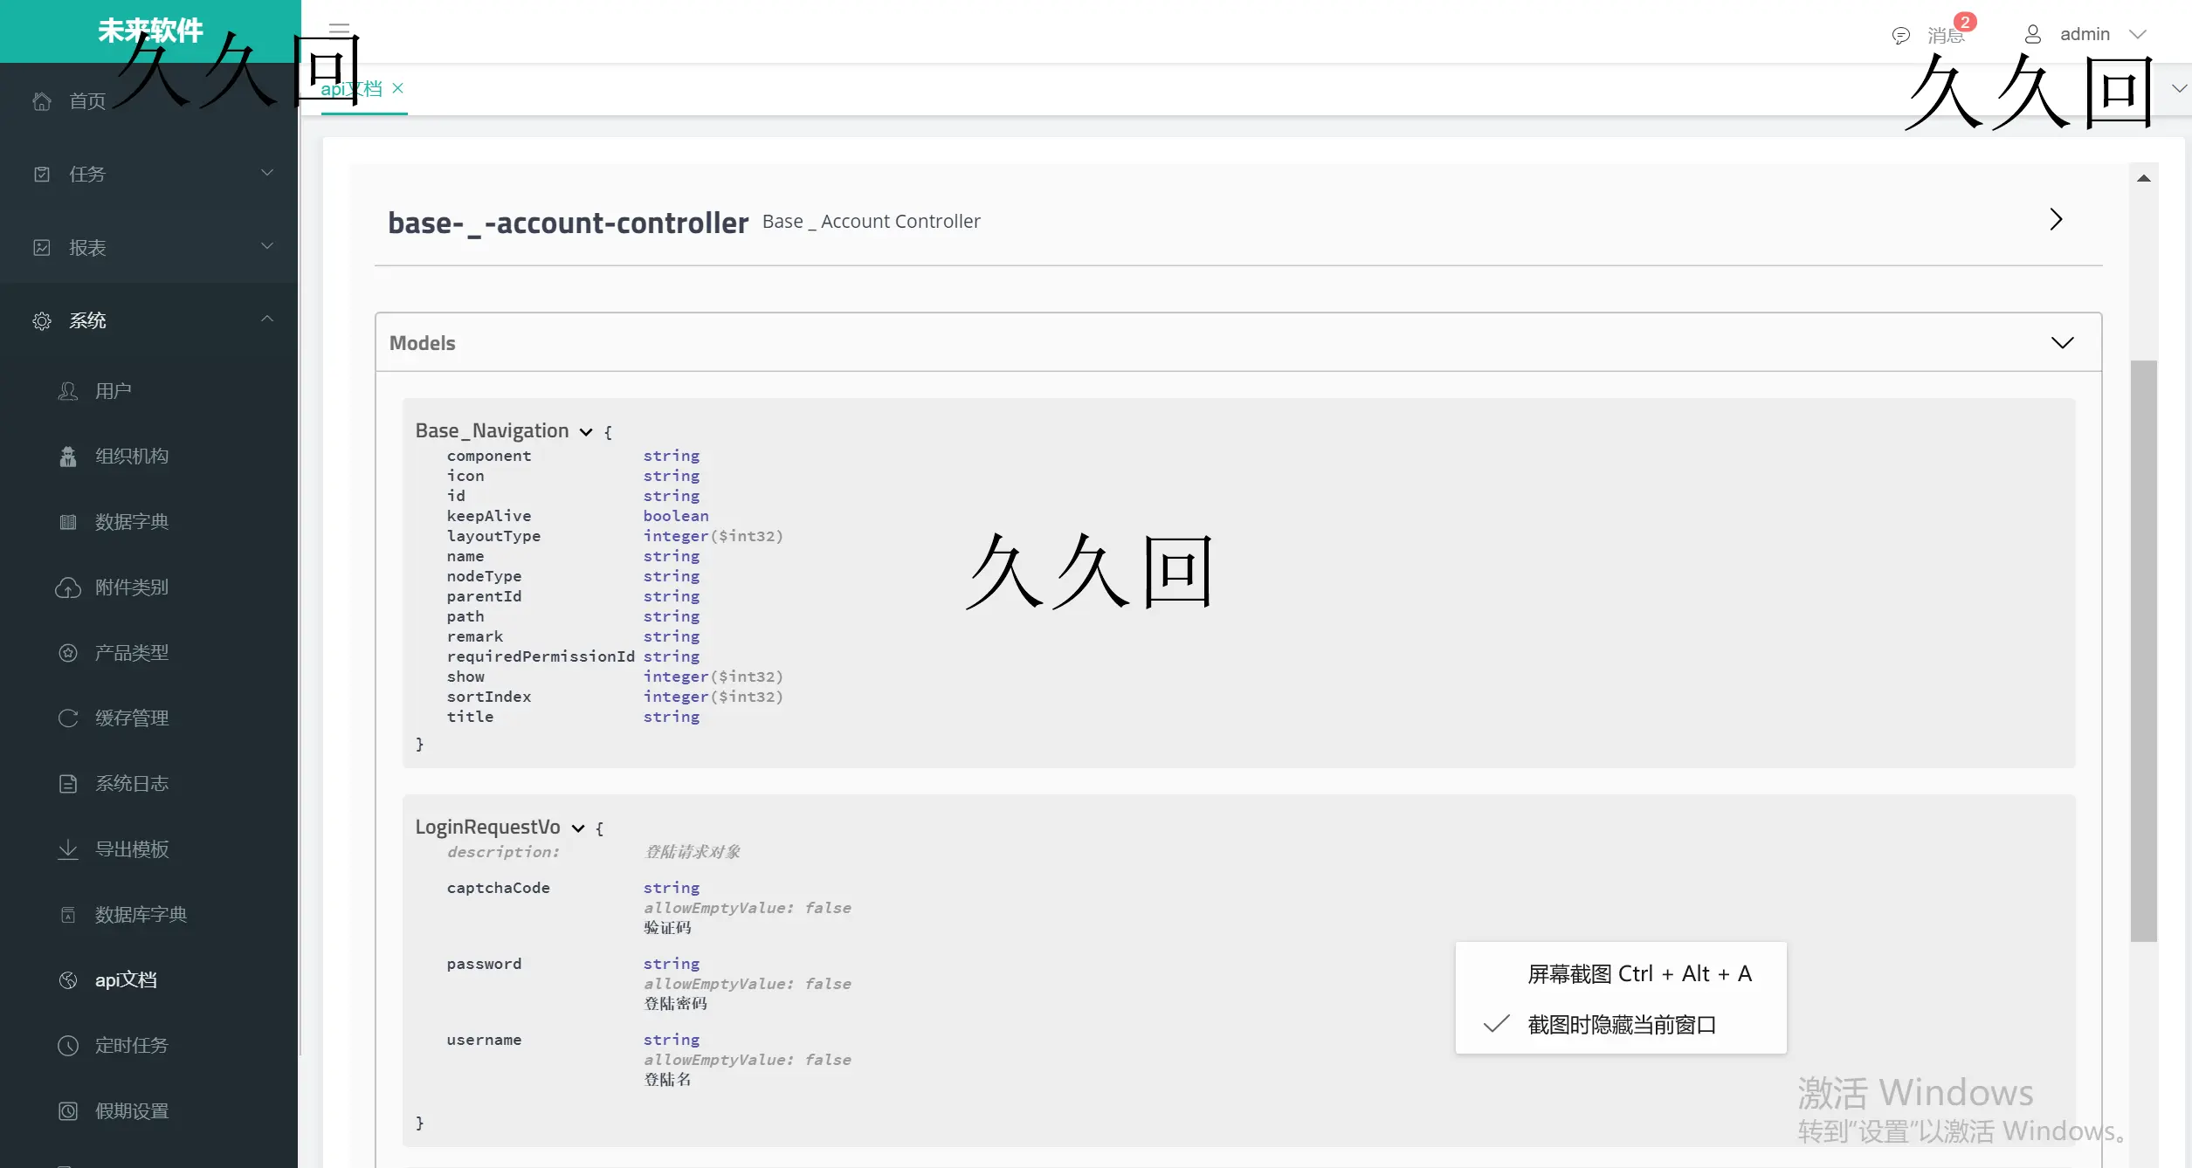Open the 消息 message bubble icon

point(1900,35)
